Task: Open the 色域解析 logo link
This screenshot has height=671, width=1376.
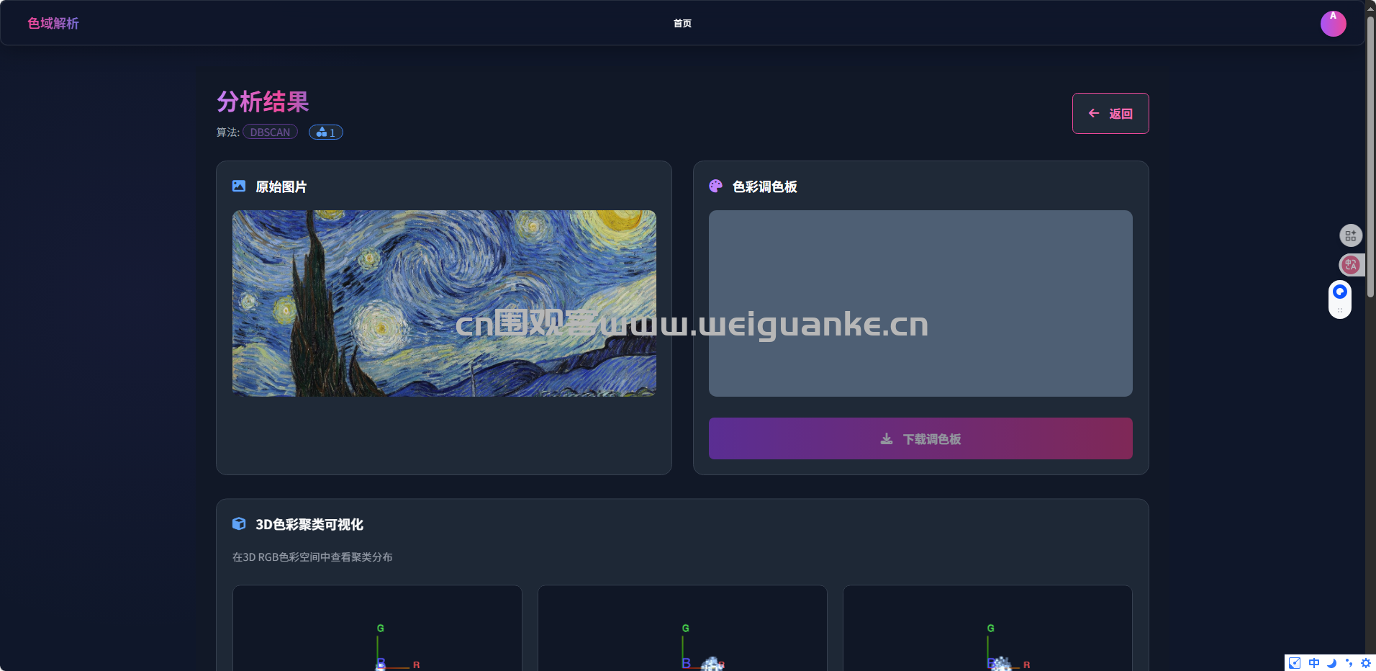Action: (x=53, y=23)
